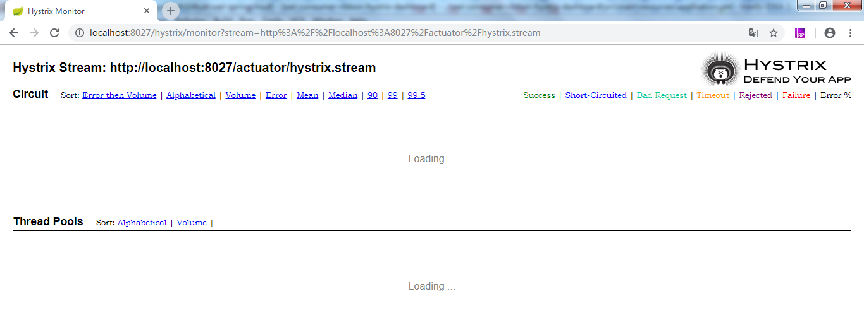Click the Thread Pools section heading
The width and height of the screenshot is (864, 335).
tap(48, 221)
